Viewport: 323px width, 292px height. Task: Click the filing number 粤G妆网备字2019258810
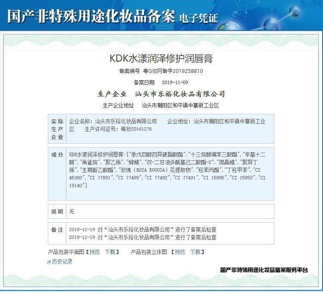click(x=173, y=71)
